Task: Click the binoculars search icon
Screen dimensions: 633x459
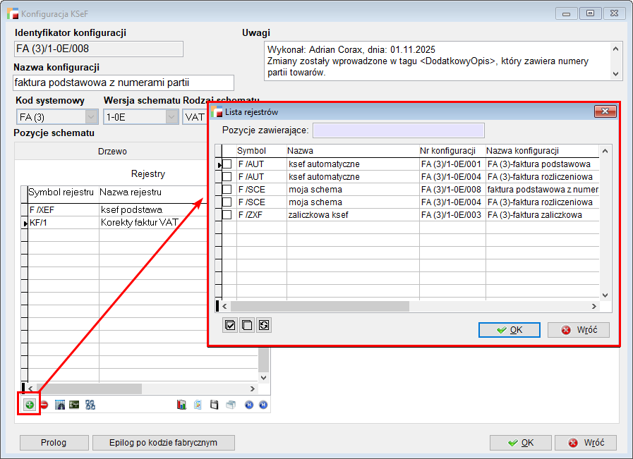Action: pos(60,405)
